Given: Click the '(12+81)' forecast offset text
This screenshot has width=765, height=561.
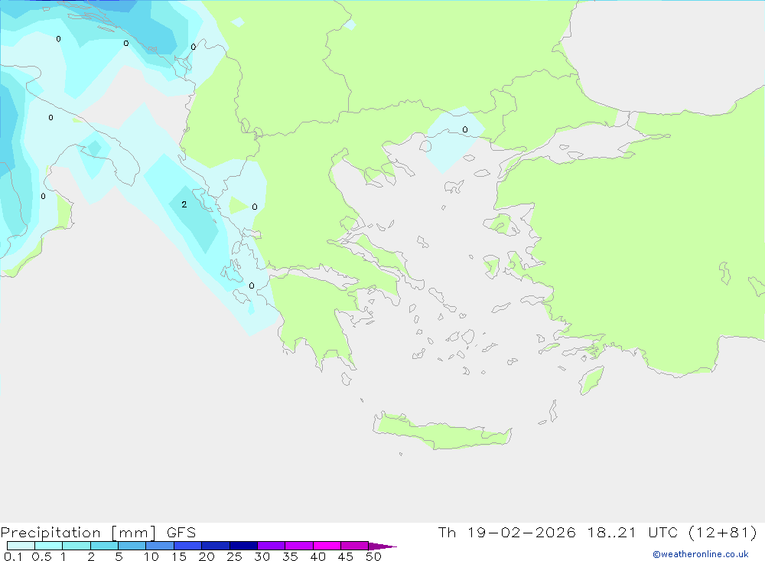Looking at the screenshot, I should (x=723, y=532).
